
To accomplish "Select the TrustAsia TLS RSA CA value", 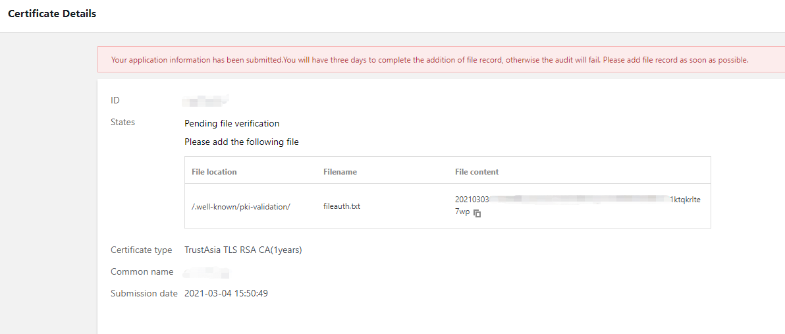I will (243, 250).
